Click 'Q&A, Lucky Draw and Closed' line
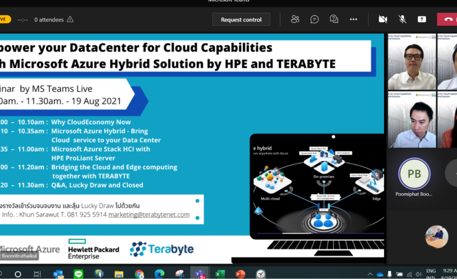Viewport: 457px width, 279px height. (97, 185)
